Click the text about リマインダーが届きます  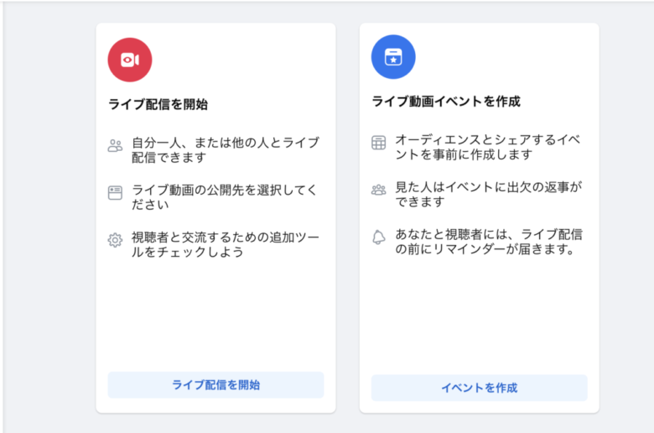point(488,241)
